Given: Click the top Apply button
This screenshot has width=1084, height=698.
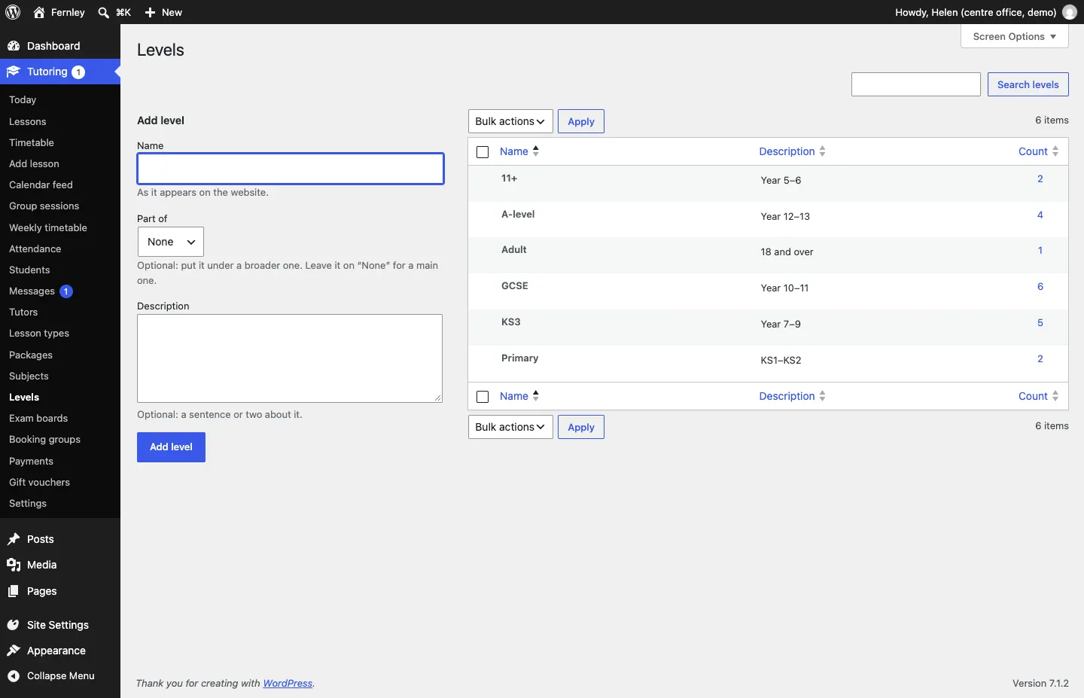Looking at the screenshot, I should tap(581, 121).
